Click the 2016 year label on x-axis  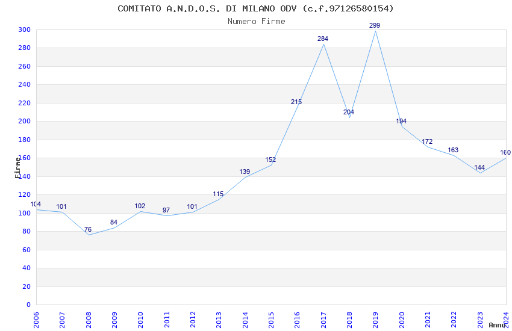(298, 320)
